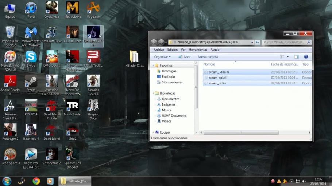332x186 pixels.
Task: Select the PES 2014 shortcut
Action: (31, 107)
